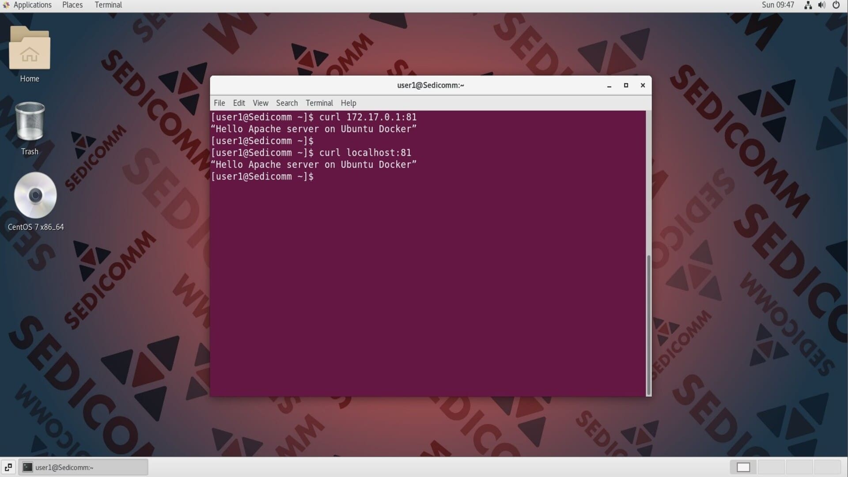Open the Applications menu
848x477 pixels.
32,5
